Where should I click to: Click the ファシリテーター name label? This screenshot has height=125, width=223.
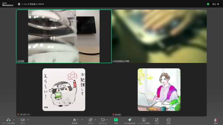25,114
